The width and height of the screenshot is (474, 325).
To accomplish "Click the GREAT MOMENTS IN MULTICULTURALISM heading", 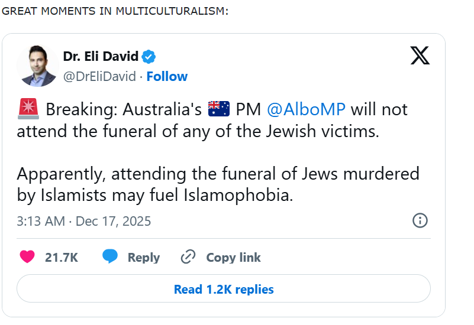I will tap(115, 12).
